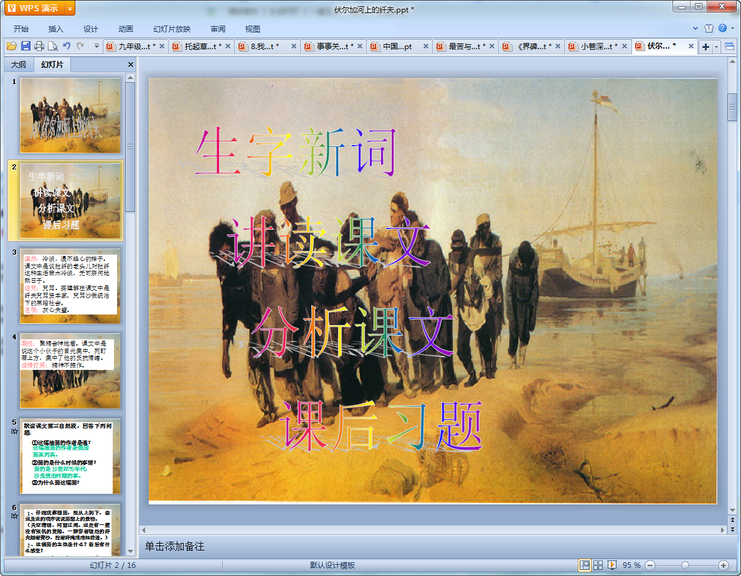
Task: Start slideshow from status bar icon
Action: click(x=612, y=565)
